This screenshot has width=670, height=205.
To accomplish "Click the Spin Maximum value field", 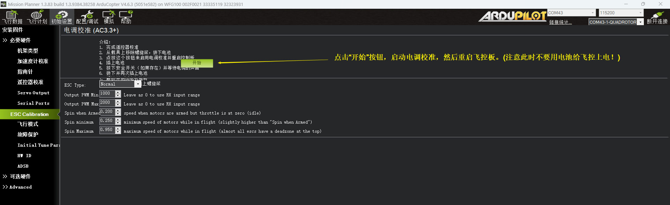I will tap(107, 130).
